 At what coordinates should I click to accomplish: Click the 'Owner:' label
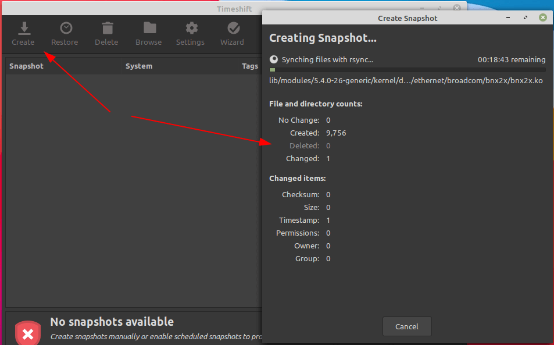tap(307, 246)
